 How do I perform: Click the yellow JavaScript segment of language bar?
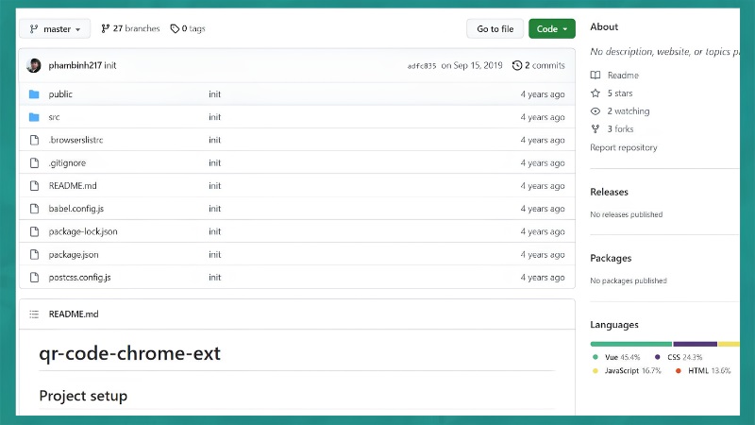pos(729,344)
